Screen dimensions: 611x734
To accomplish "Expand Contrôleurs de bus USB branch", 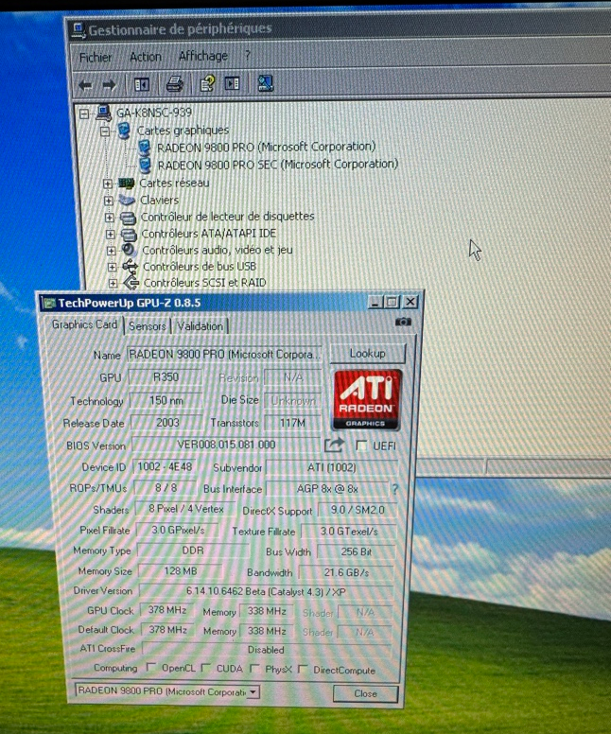I will pyautogui.click(x=112, y=267).
